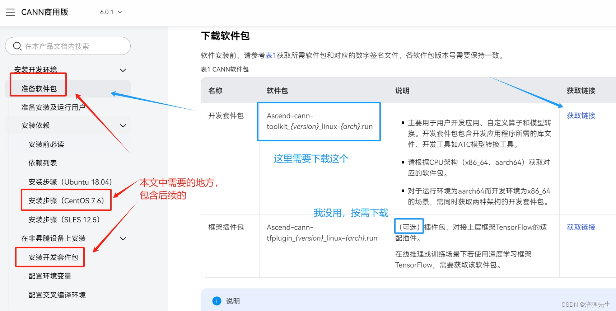
Task: Focus the 在本产品文档内搜索 search field
Action: (x=68, y=46)
